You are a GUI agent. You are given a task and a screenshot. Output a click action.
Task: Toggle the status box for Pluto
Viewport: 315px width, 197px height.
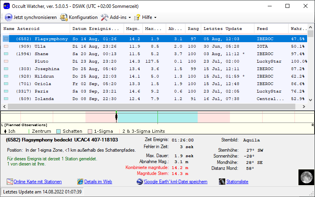point(6,61)
